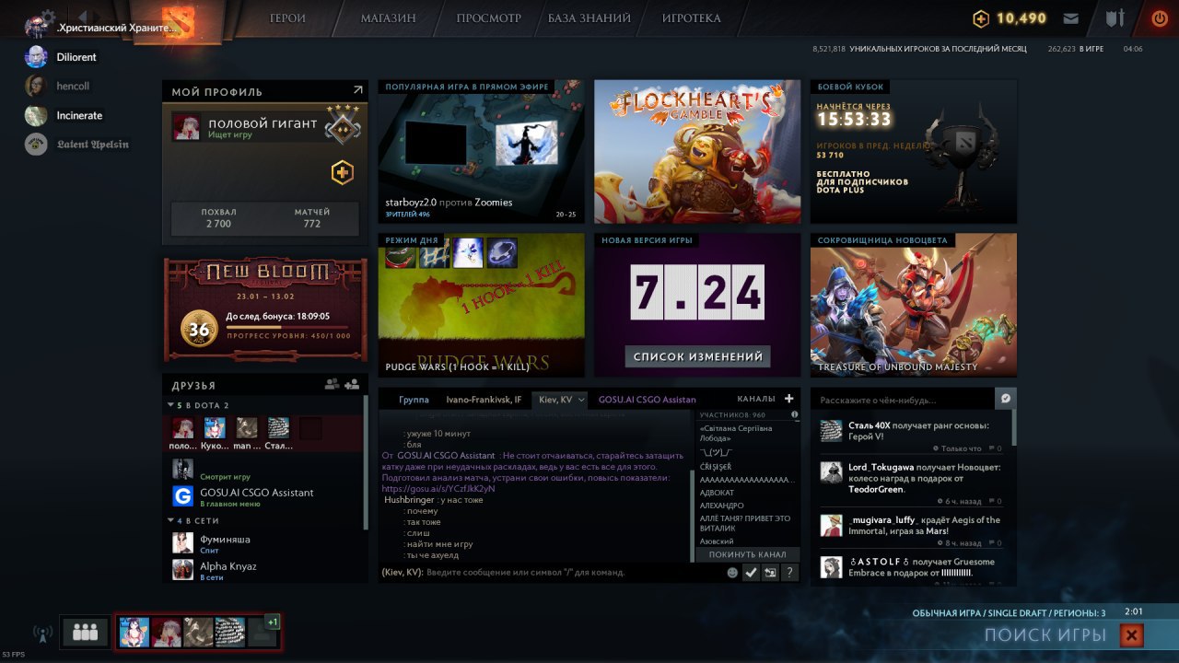Open the Flockheart's Gamble banner
This screenshot has width=1179, height=663.
[697, 151]
